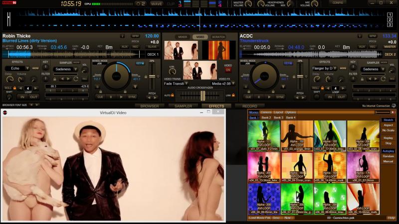Select the Bank 2 tab
Screen dimensions: 399x224
click(x=266, y=117)
